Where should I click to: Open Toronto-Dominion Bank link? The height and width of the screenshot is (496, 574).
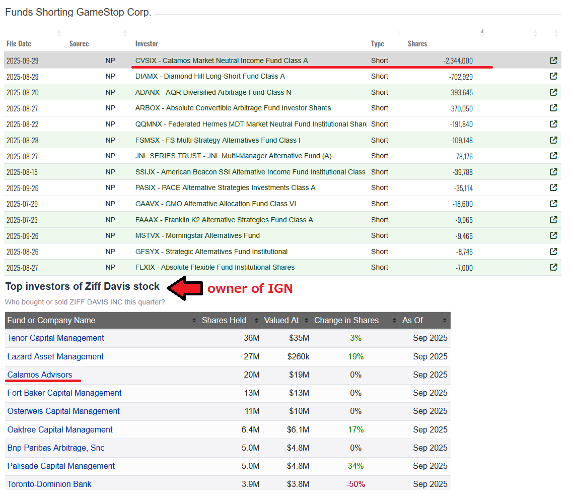pos(49,484)
